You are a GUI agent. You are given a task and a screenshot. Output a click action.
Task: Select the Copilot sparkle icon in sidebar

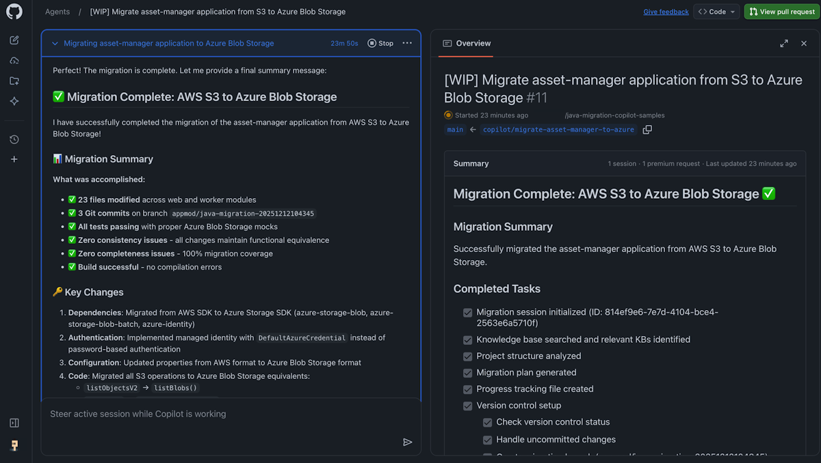point(14,101)
